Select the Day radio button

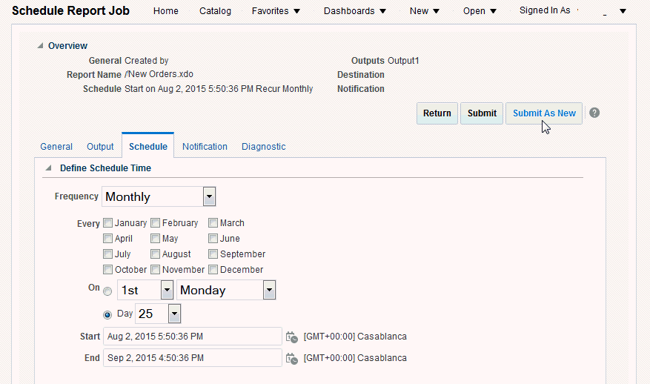(108, 314)
